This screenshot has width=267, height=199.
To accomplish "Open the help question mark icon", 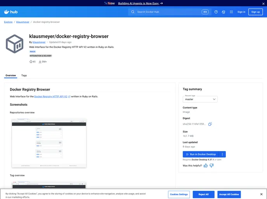I will (216, 12).
